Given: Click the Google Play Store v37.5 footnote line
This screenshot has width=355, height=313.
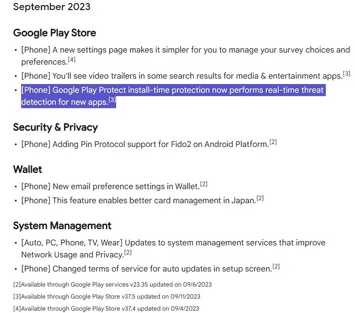Looking at the screenshot, I should 106,297.
